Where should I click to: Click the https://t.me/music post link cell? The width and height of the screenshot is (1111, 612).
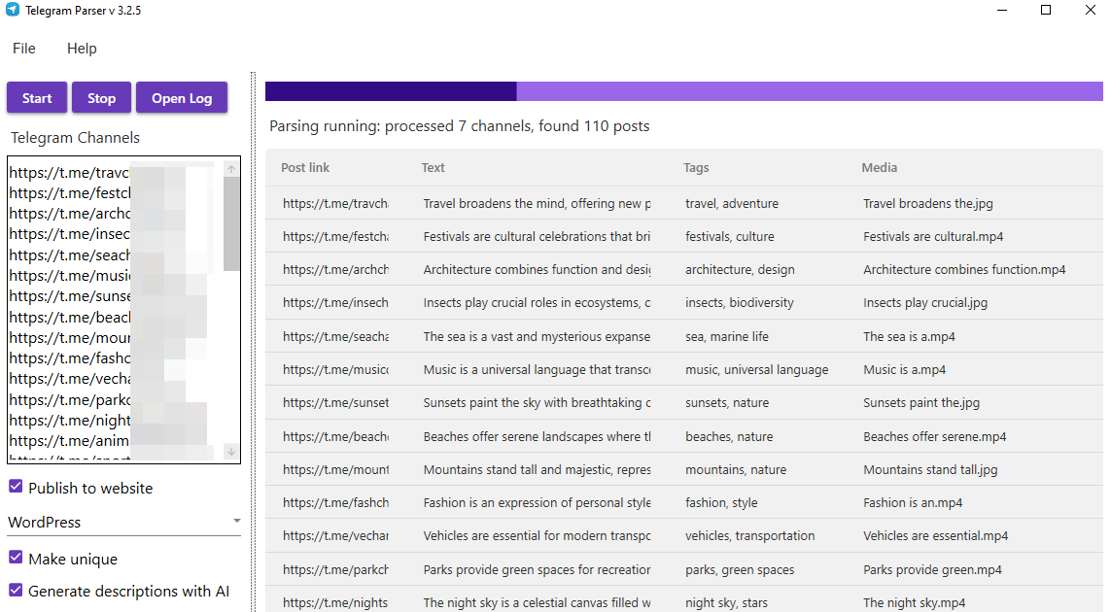click(336, 370)
